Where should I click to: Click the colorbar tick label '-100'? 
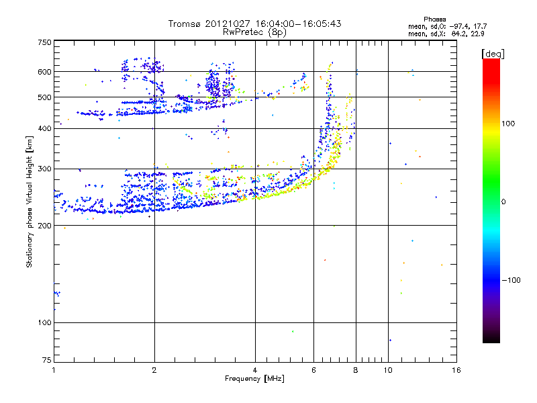pos(511,280)
